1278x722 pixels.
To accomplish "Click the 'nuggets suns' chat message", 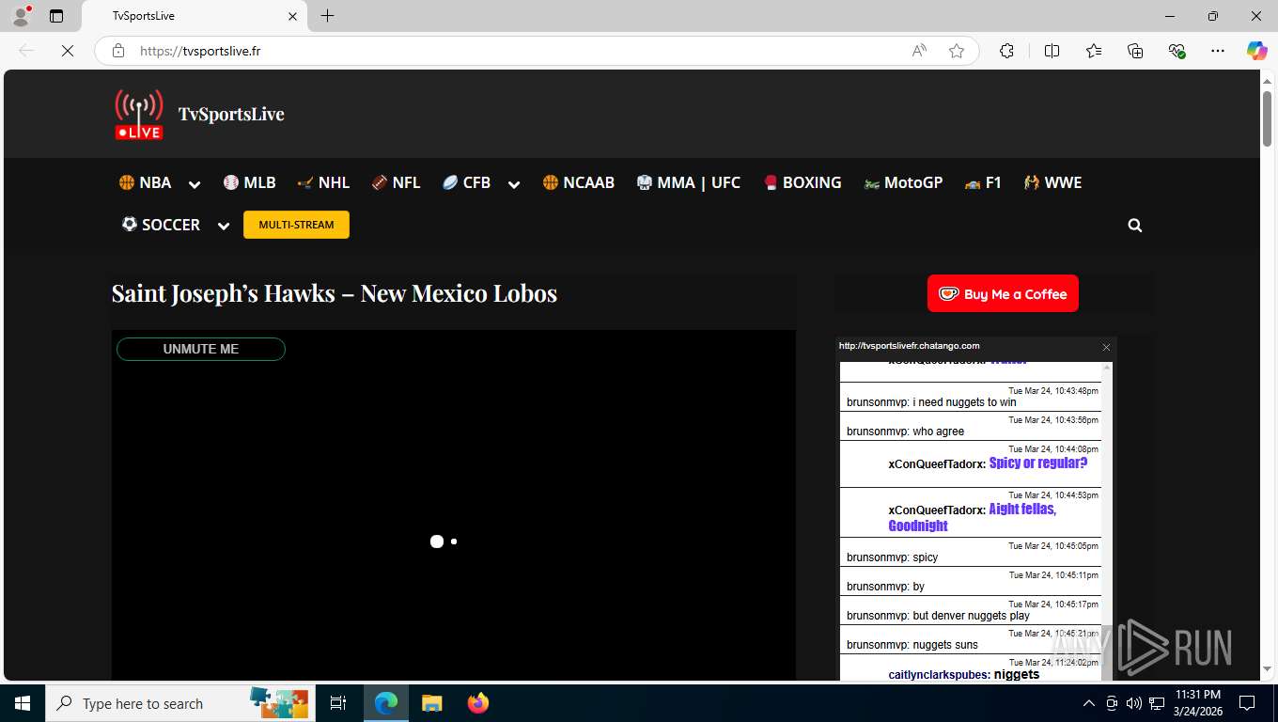I will [945, 645].
